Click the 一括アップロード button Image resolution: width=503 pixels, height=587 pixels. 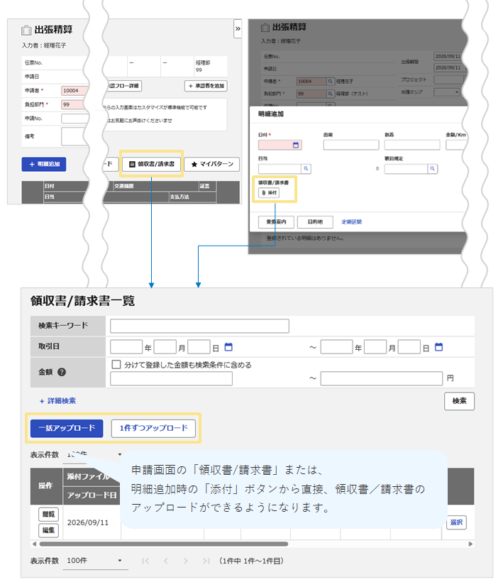tap(67, 428)
